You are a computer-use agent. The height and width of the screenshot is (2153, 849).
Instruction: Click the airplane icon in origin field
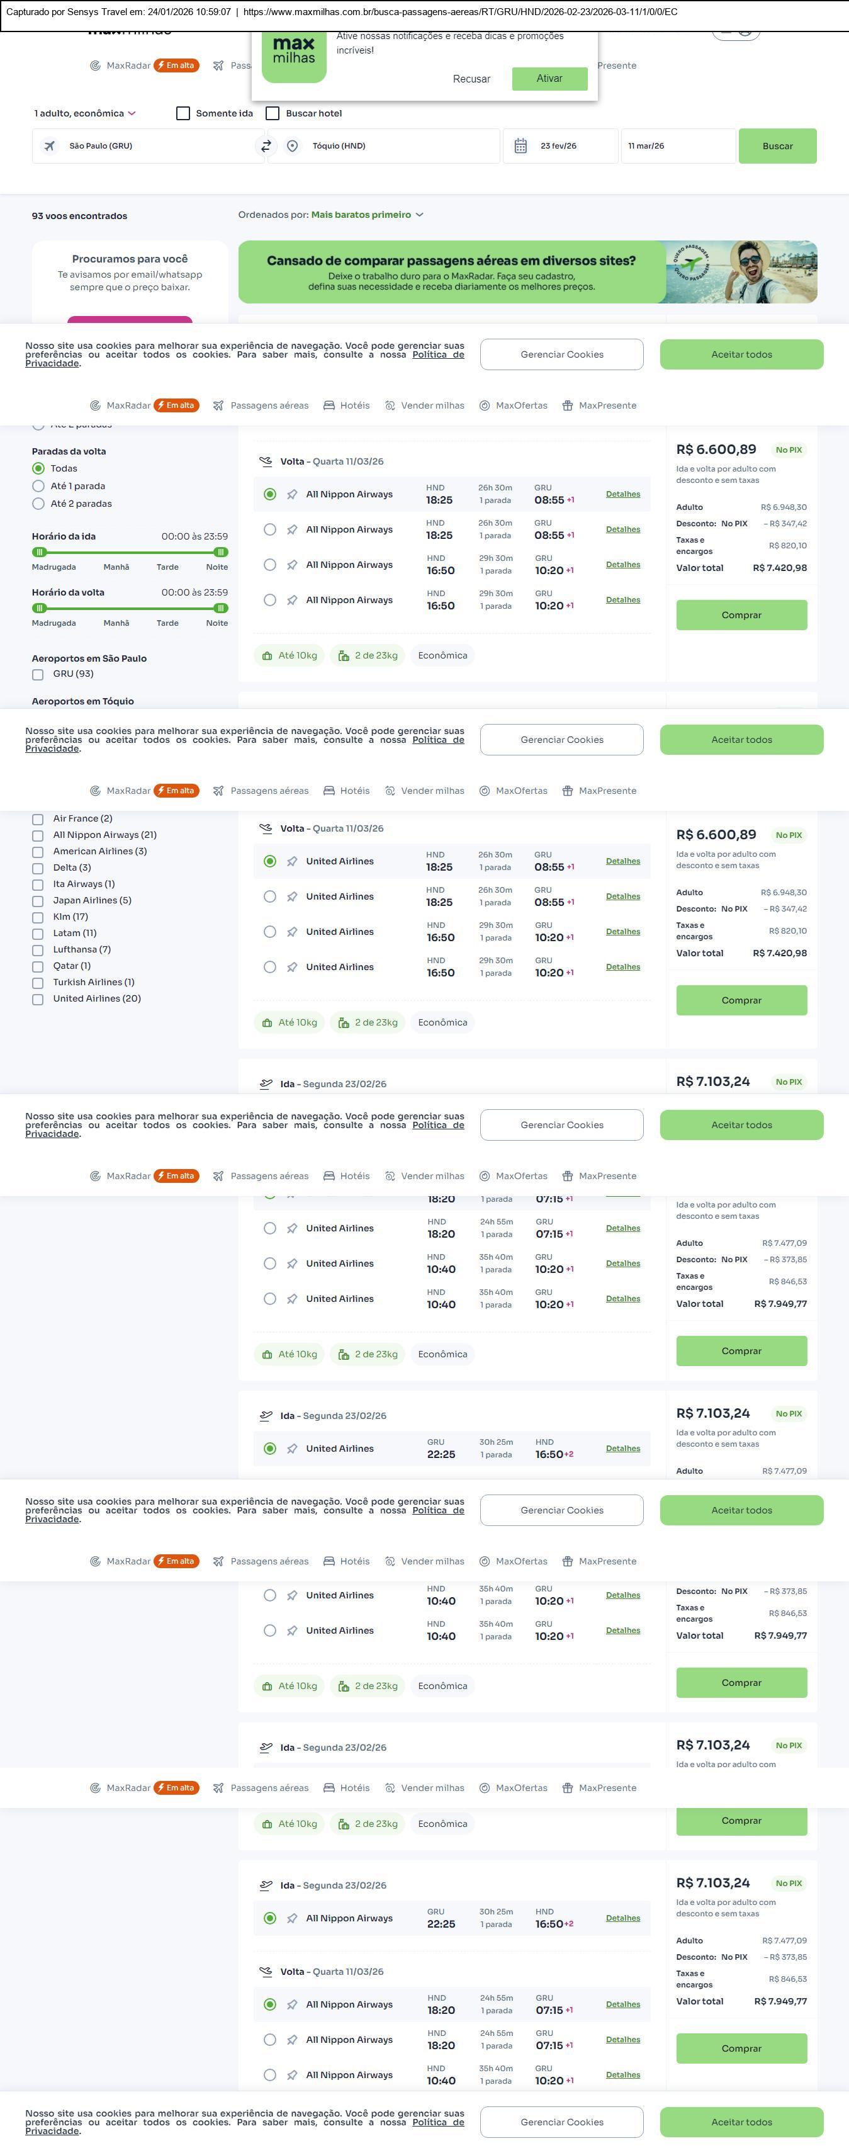(50, 146)
